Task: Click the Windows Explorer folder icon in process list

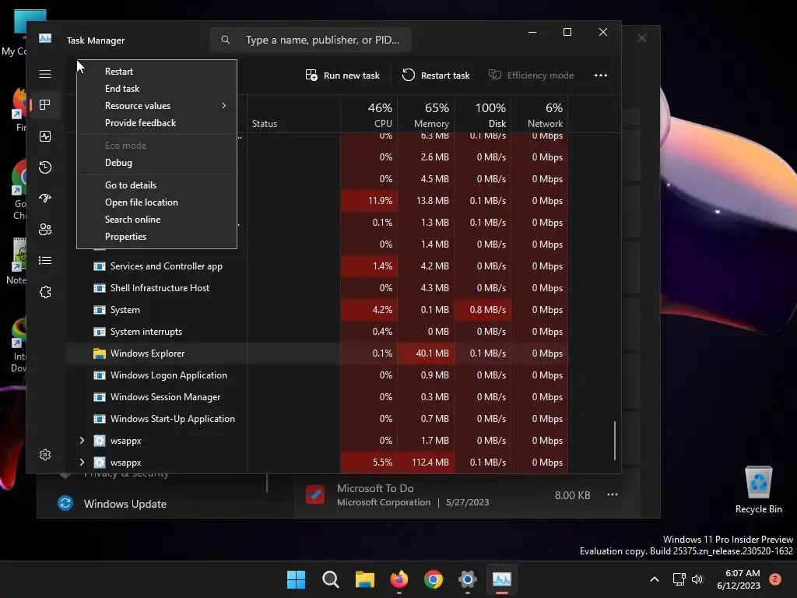Action: pyautogui.click(x=100, y=354)
